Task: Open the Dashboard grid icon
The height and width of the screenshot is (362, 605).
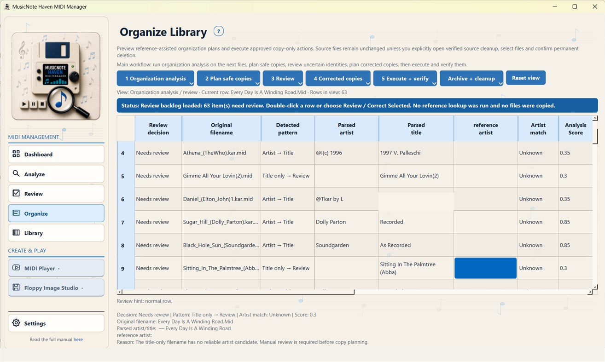Action: tap(16, 154)
